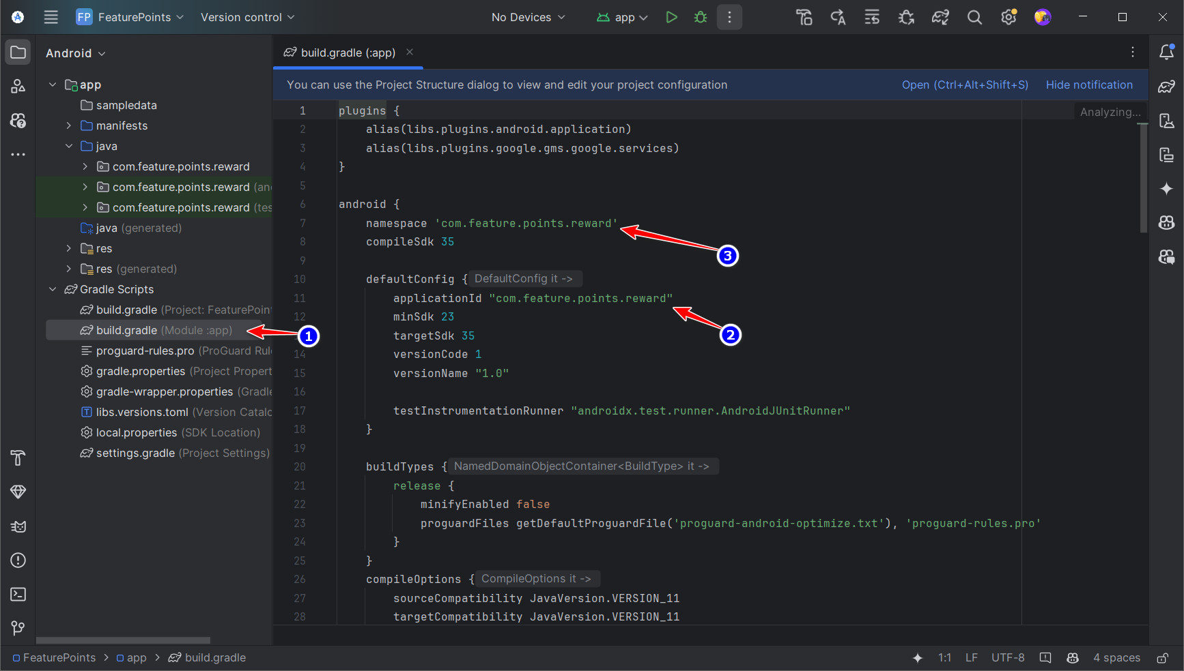Collapse the Gradle Scripts node
This screenshot has width=1184, height=671.
click(x=53, y=289)
